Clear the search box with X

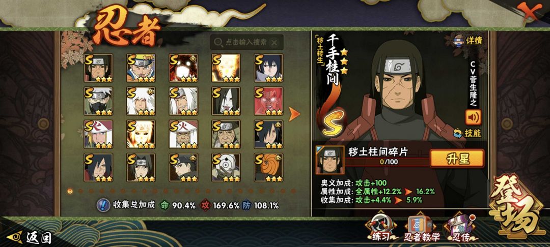274,42
